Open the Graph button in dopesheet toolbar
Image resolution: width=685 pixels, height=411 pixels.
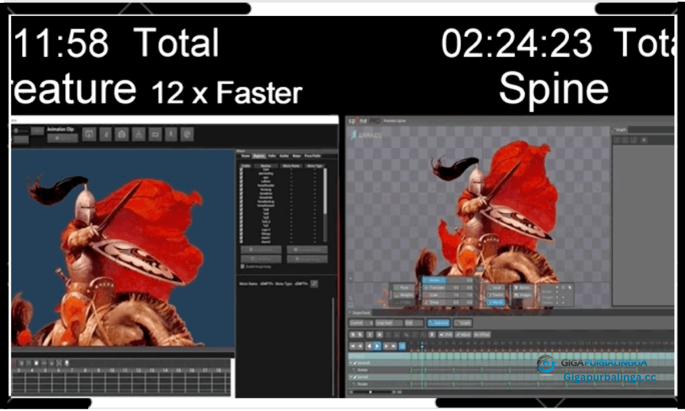point(462,323)
